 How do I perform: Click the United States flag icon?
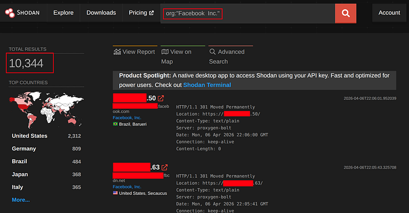click(115, 193)
